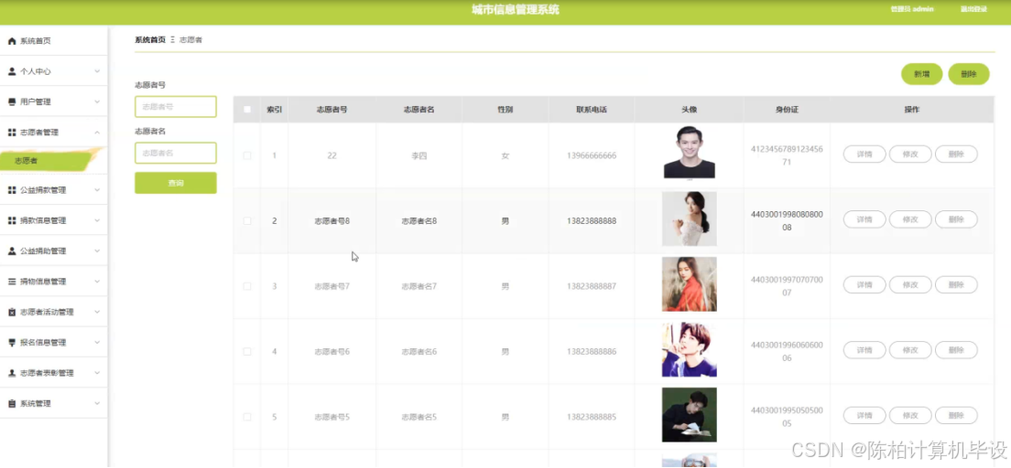Click the green 删除 button at top right
Image resolution: width=1011 pixels, height=468 pixels.
(969, 75)
